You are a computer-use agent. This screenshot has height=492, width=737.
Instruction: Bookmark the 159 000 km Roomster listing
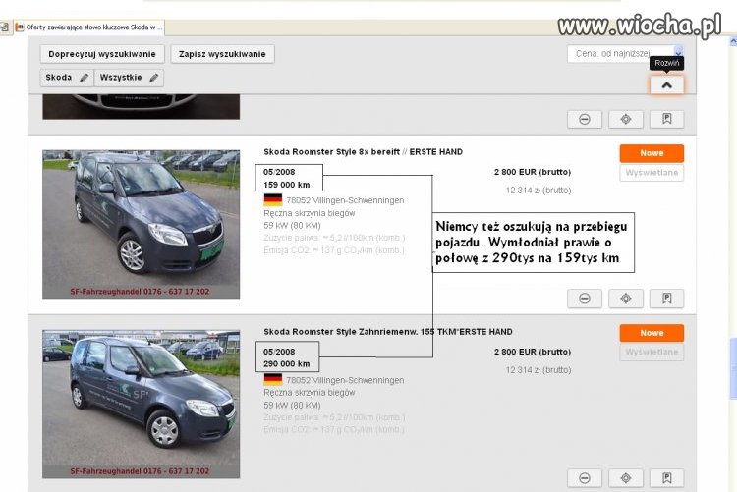coord(666,299)
